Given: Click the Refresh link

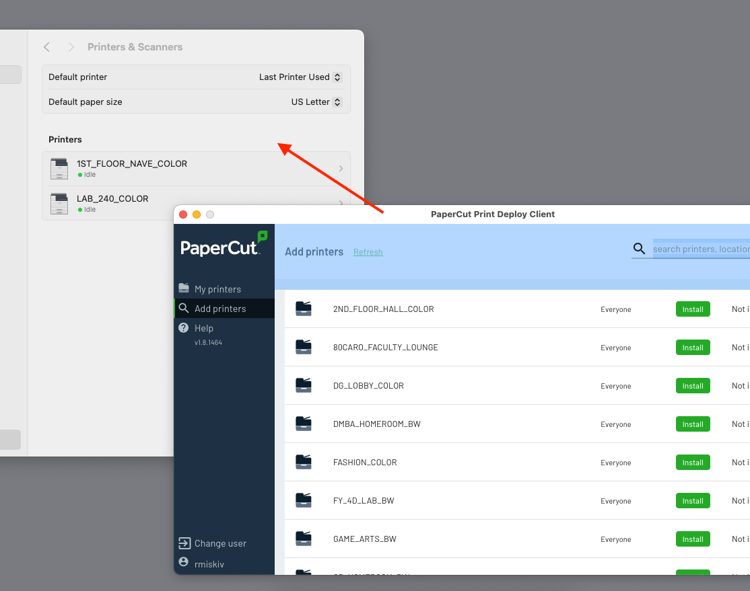Looking at the screenshot, I should (x=368, y=251).
